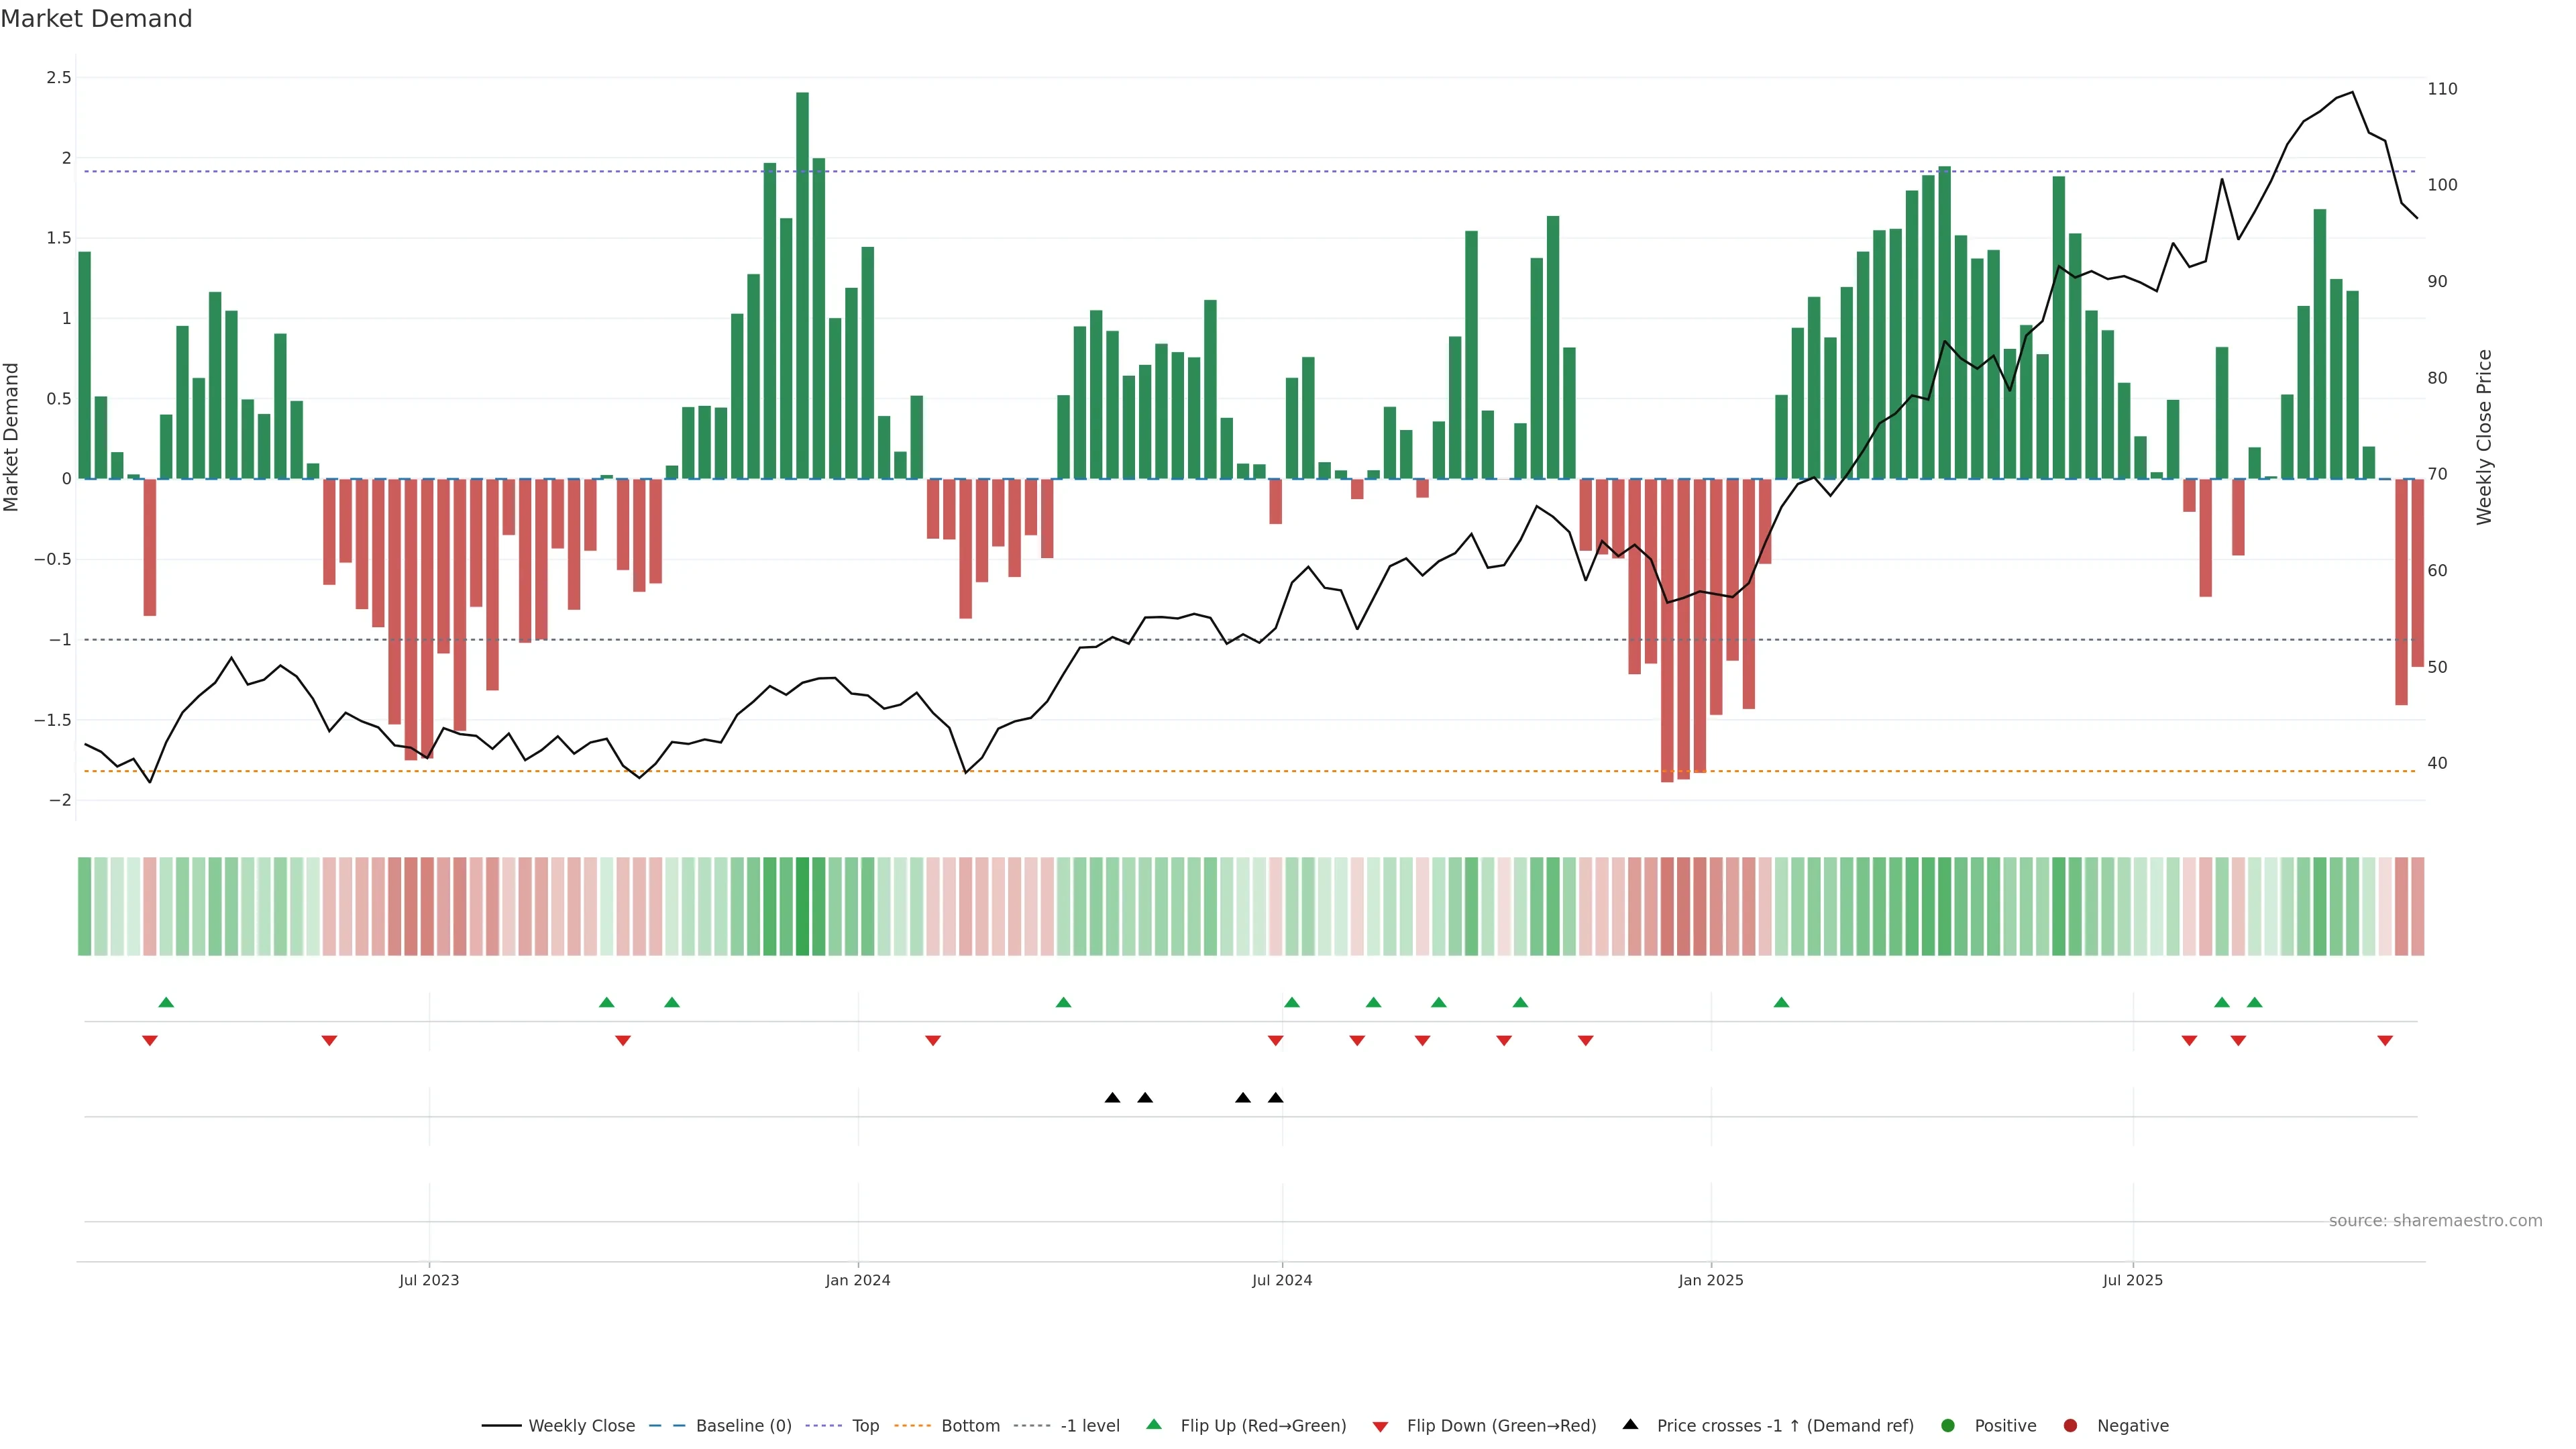Click the first black price-cross triangle marker

click(1112, 1098)
